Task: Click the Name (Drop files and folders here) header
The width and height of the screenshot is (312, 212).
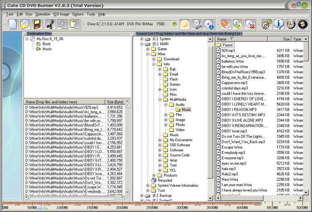Action: coord(64,102)
